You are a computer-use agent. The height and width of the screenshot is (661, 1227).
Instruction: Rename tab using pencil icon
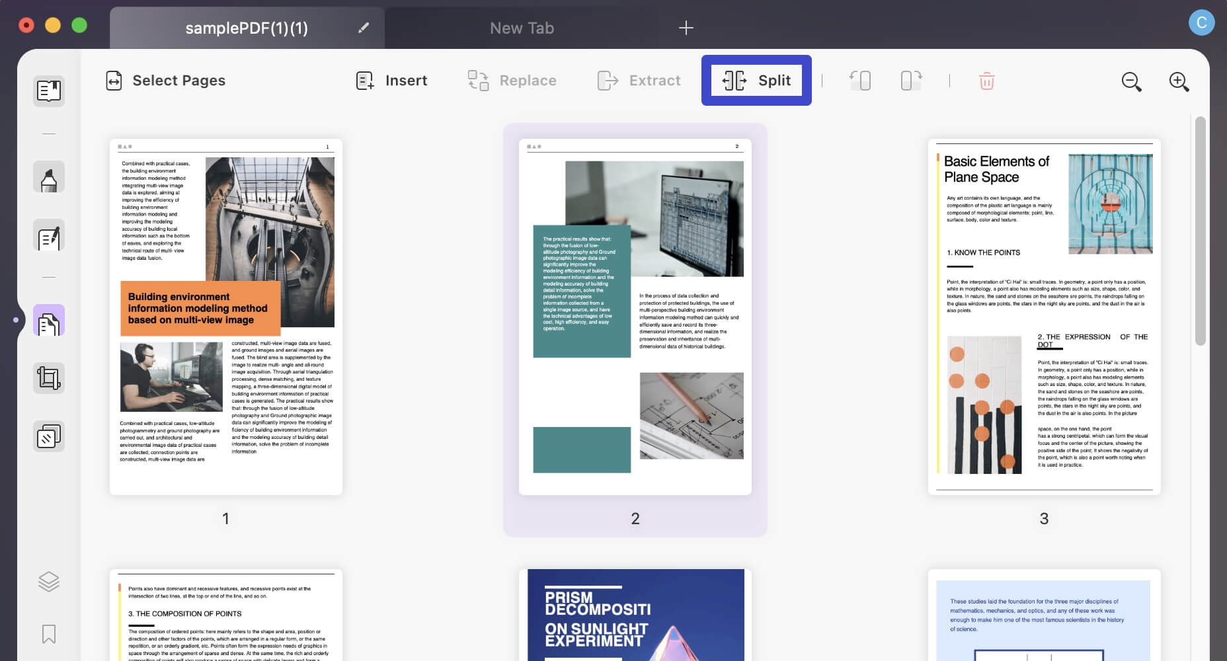(x=363, y=28)
